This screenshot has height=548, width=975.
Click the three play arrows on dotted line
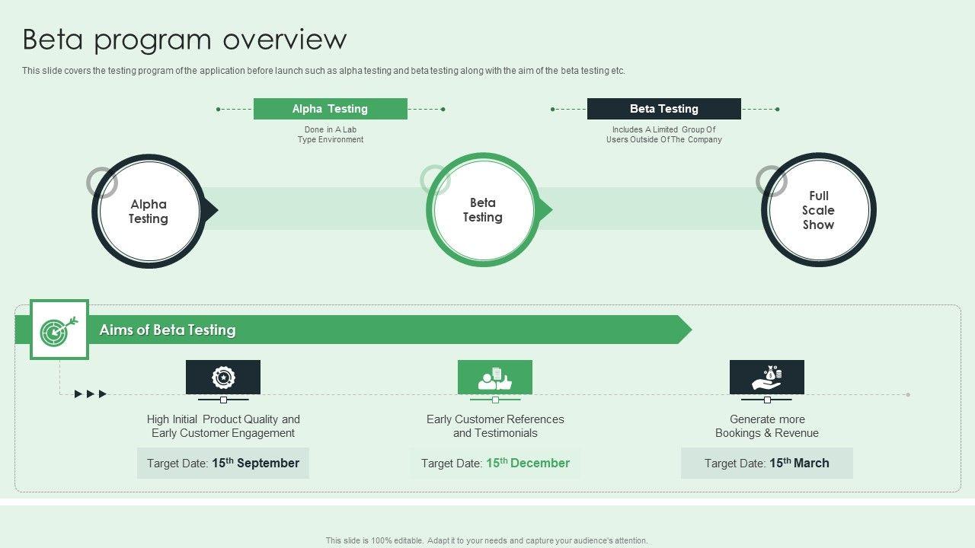coord(91,393)
